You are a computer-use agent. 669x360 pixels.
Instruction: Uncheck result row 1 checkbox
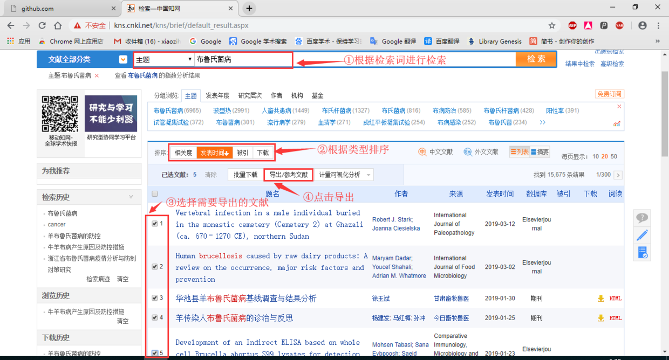tap(155, 224)
